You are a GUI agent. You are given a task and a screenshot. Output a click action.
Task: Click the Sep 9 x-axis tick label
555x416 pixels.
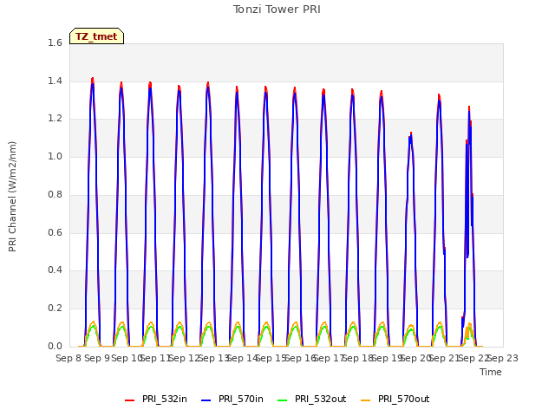tap(97, 358)
